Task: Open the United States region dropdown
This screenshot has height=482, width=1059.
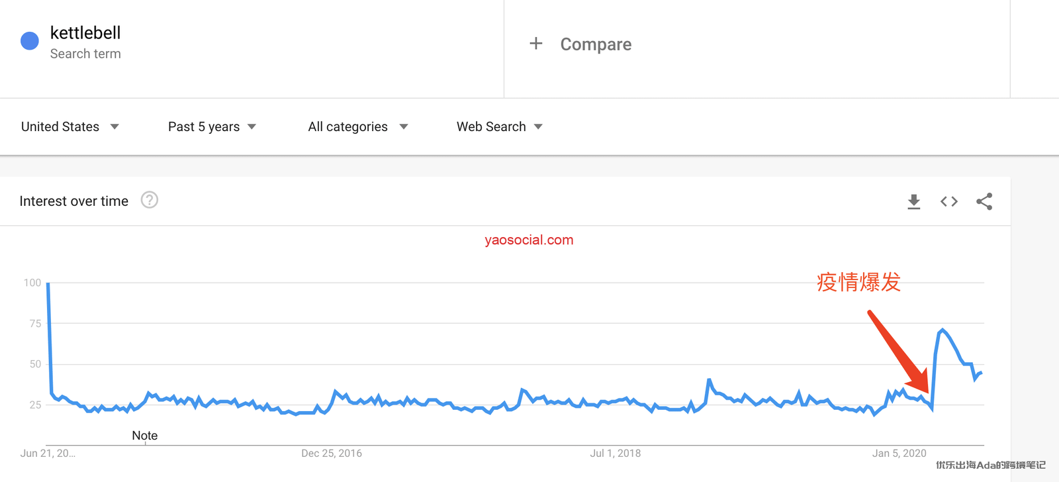Action: [70, 126]
